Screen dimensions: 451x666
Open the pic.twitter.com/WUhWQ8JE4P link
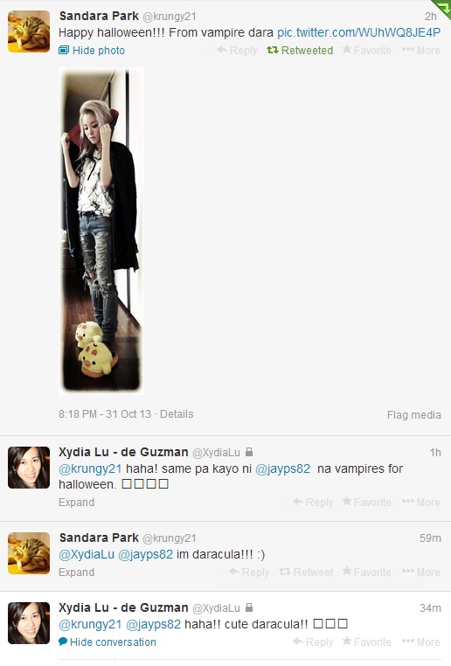tap(359, 32)
